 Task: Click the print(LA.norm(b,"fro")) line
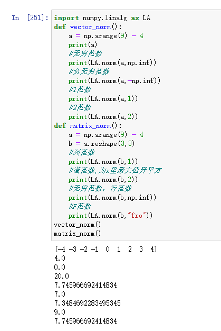point(110,215)
